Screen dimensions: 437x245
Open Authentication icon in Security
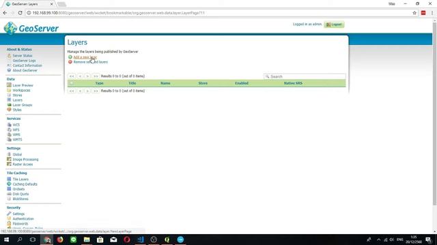9,218
